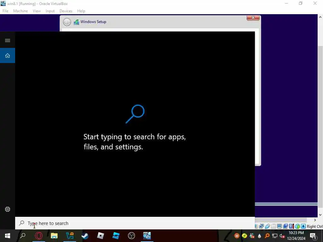The image size is (323, 242).
Task: Click VirtualBox display monitor status icon
Action: point(279,226)
